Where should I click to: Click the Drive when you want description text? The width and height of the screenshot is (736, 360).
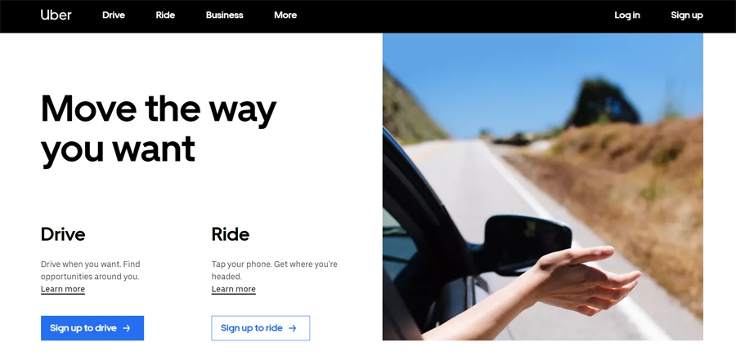click(90, 270)
